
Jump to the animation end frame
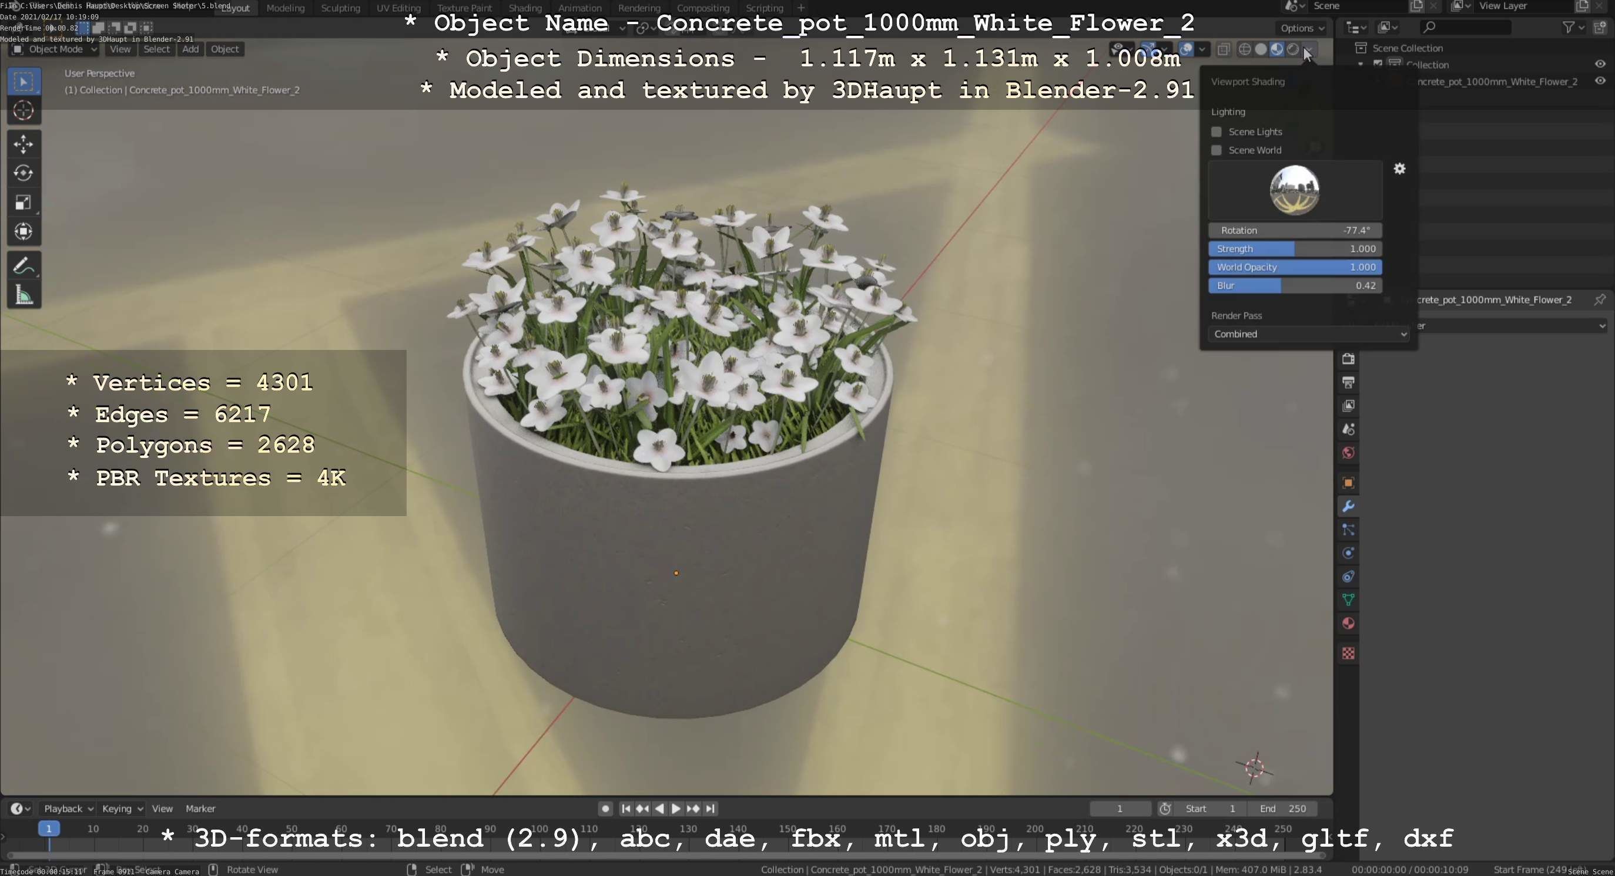click(x=710, y=808)
